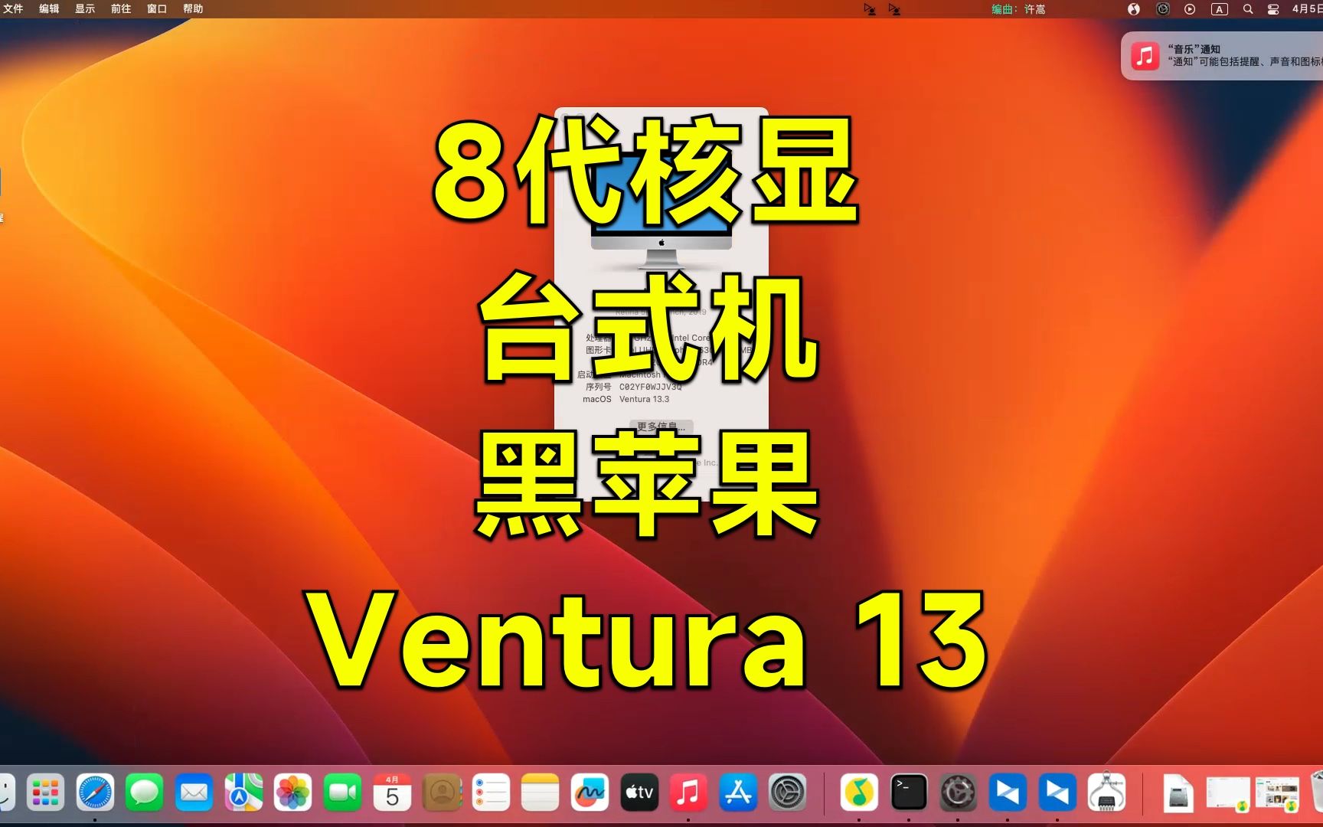Viewport: 1323px width, 827px height.
Task: Open the 窗口 menu
Action: tap(157, 9)
